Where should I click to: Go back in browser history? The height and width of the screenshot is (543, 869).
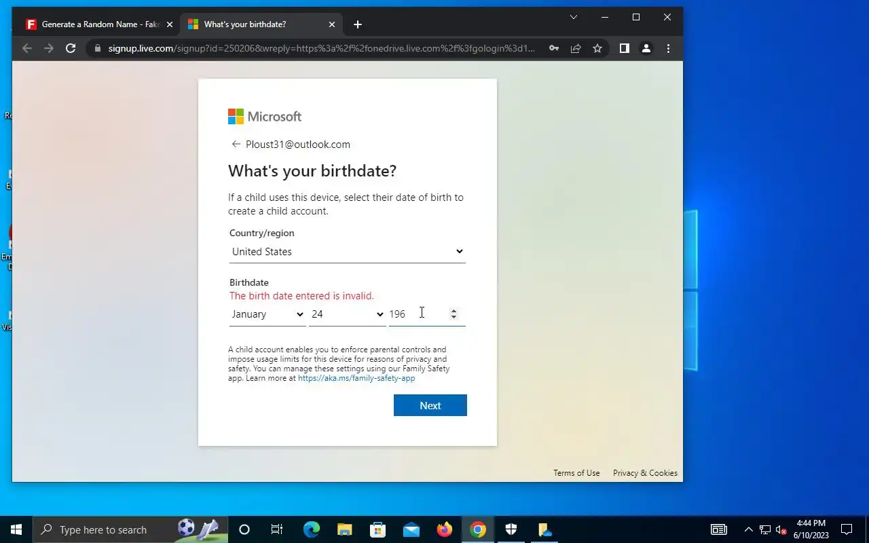click(27, 48)
